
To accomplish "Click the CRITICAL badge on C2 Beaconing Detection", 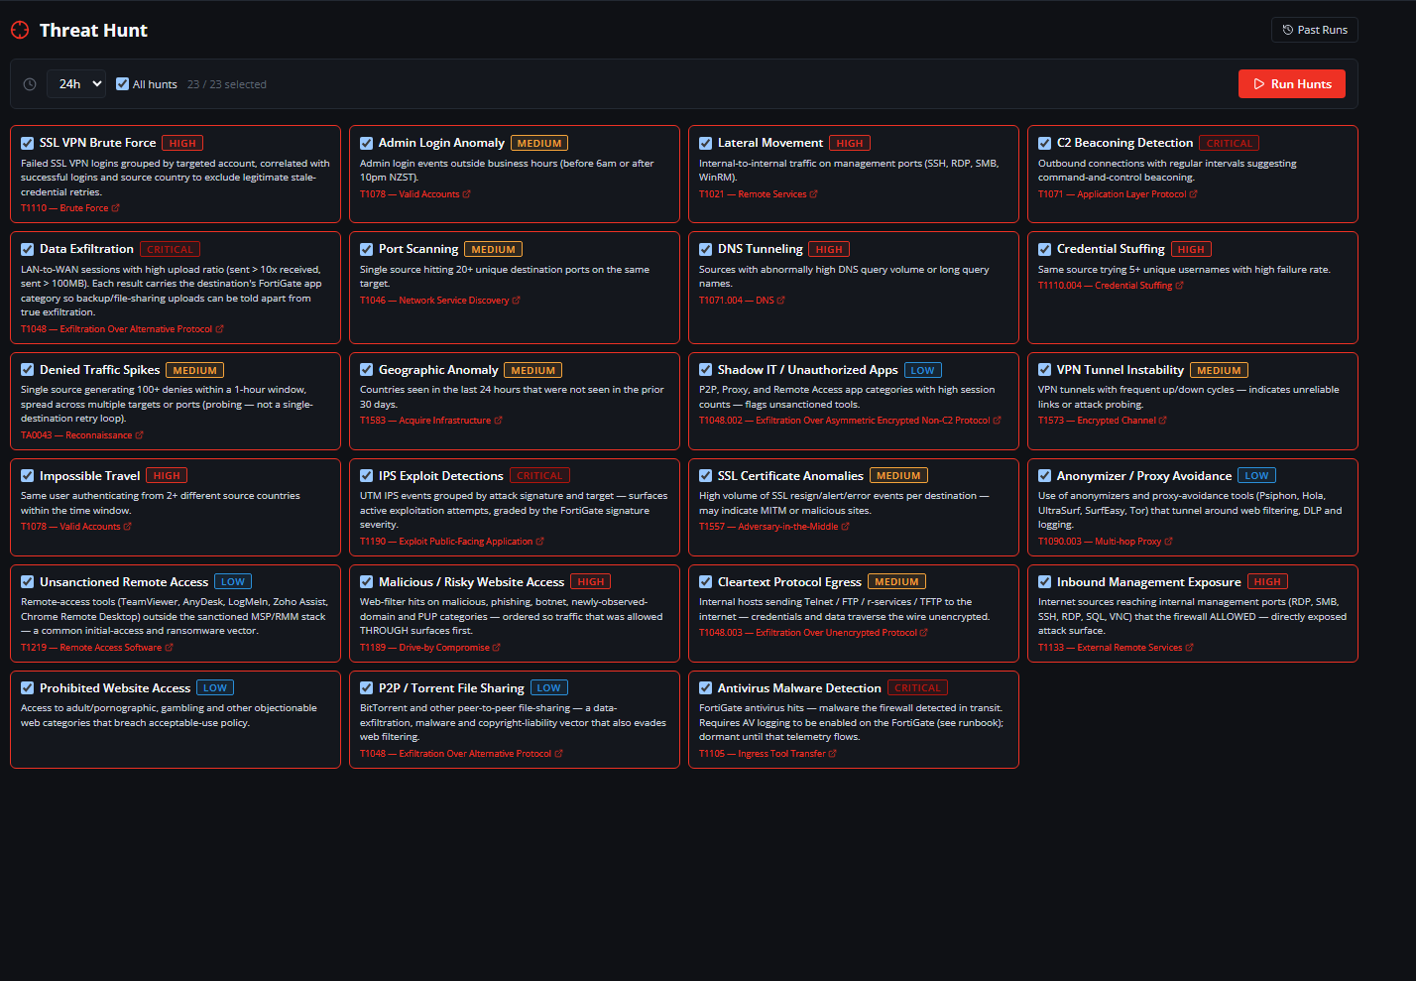I will tap(1230, 143).
